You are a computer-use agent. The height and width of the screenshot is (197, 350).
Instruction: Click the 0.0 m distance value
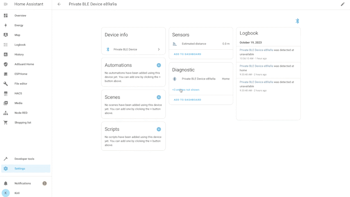point(226,44)
